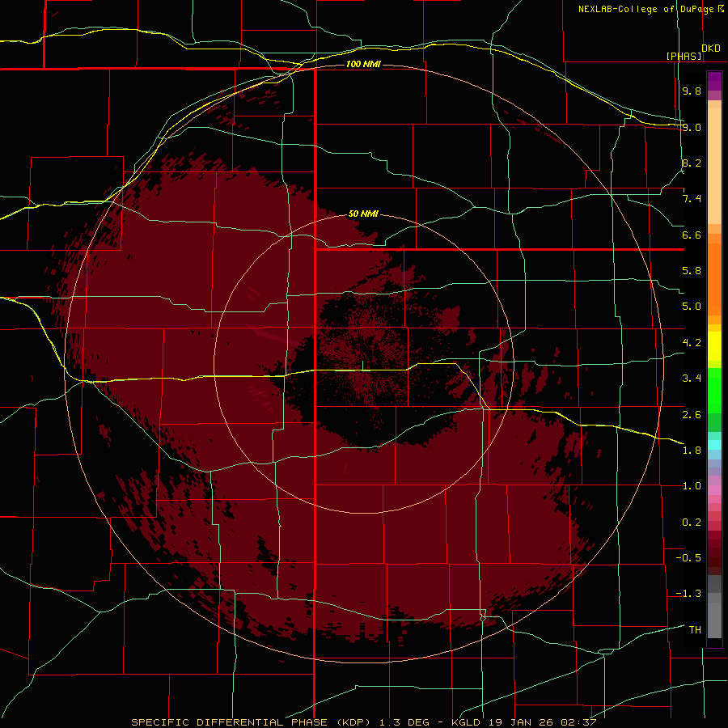Pick the large peach band of the color scale
This screenshot has height=728, width=728.
[x=714, y=166]
